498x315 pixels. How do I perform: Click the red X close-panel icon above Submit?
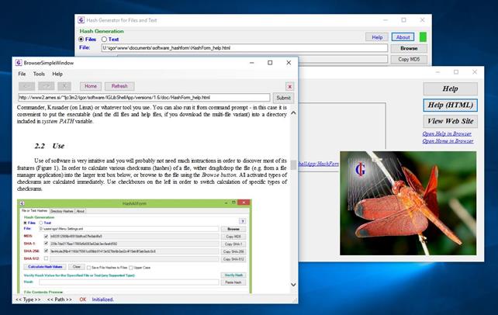290,86
